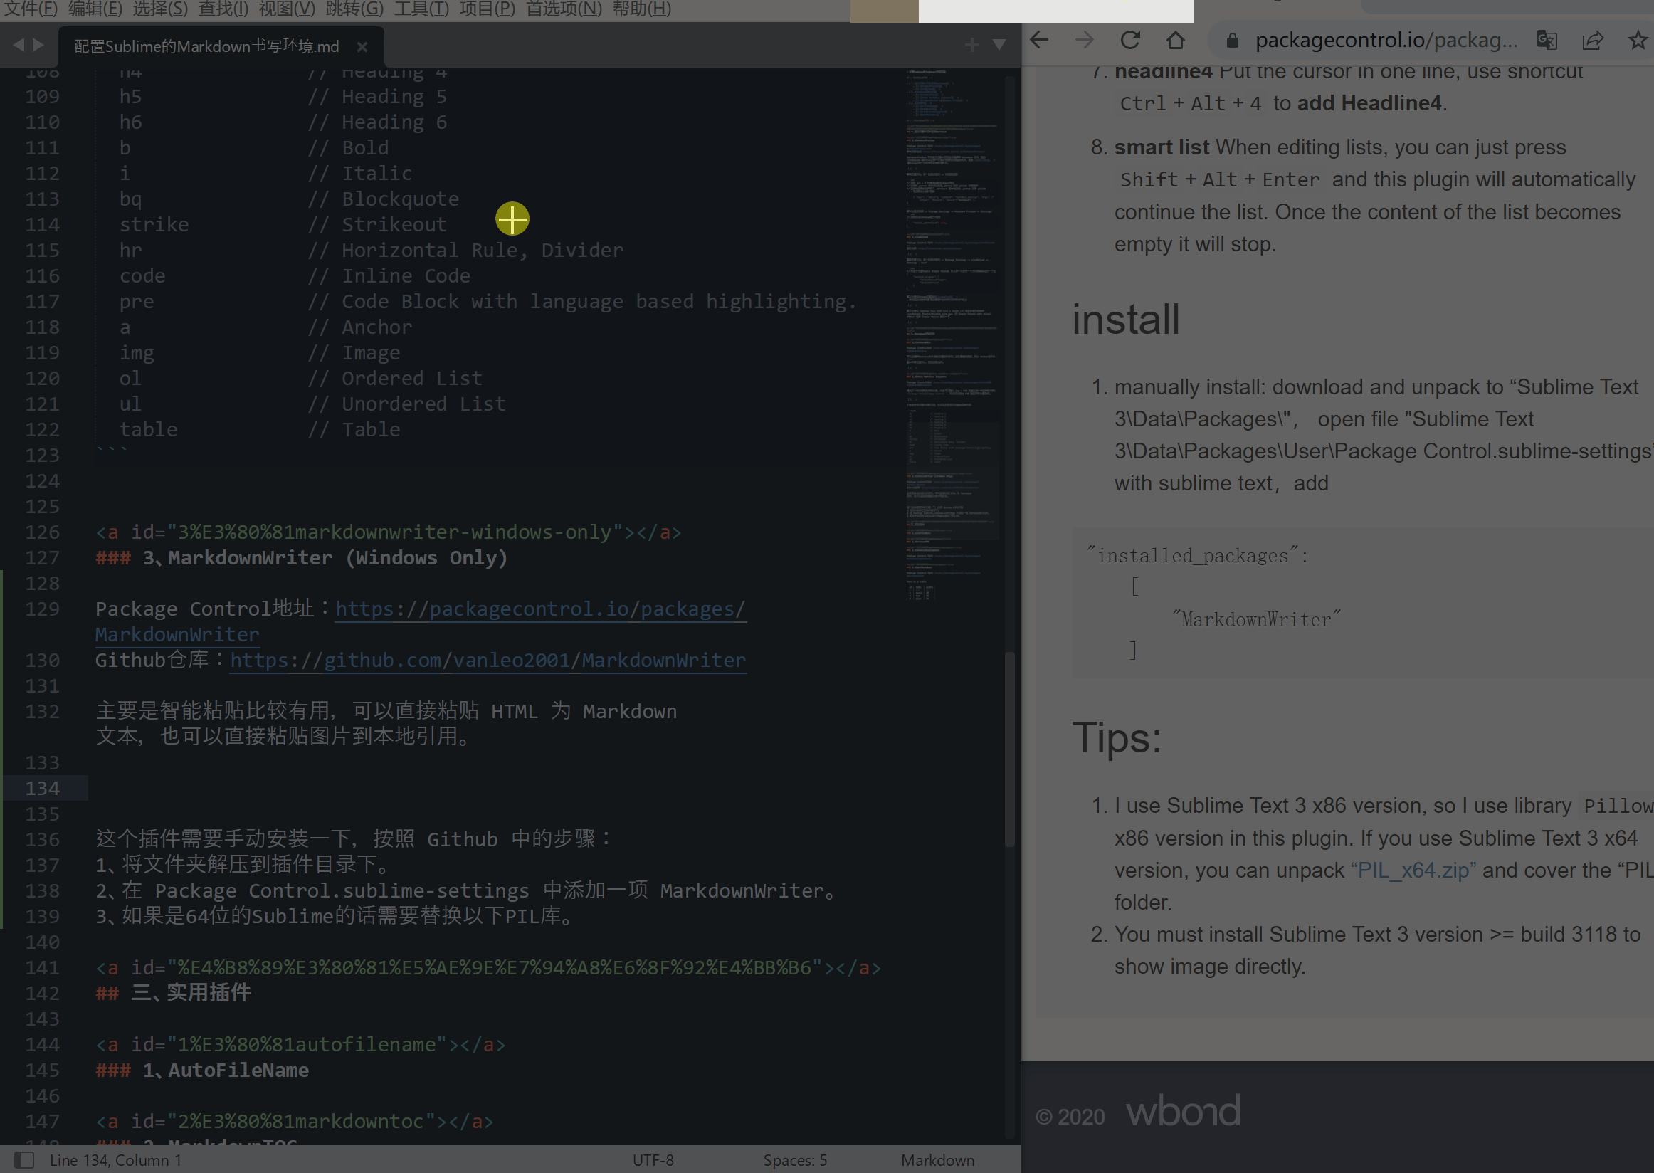Click the wbond footer logo
The image size is (1654, 1173).
point(1183,1111)
